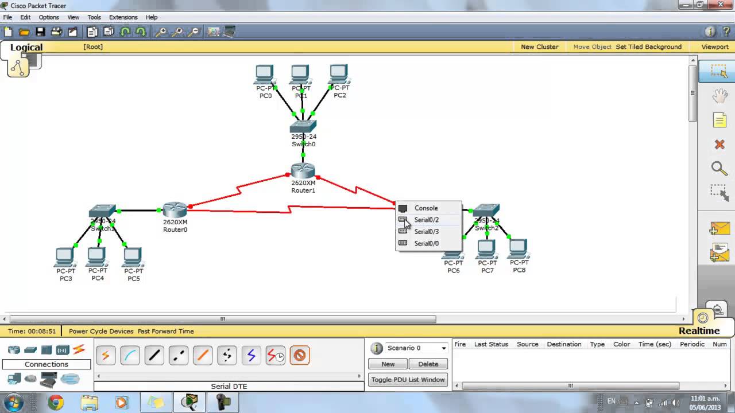This screenshot has width=735, height=413.
Task: Click the Add Complex PDU envelope icon
Action: pos(719,253)
